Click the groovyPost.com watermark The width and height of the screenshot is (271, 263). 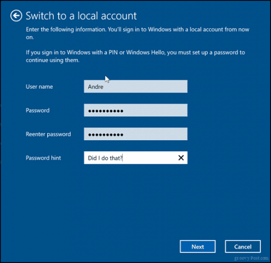pyautogui.click(x=251, y=258)
